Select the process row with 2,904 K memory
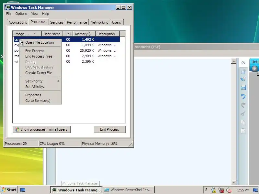 91,56
